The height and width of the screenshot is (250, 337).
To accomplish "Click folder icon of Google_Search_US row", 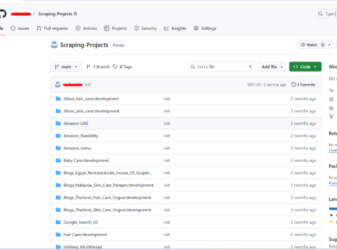I will [x=58, y=222].
